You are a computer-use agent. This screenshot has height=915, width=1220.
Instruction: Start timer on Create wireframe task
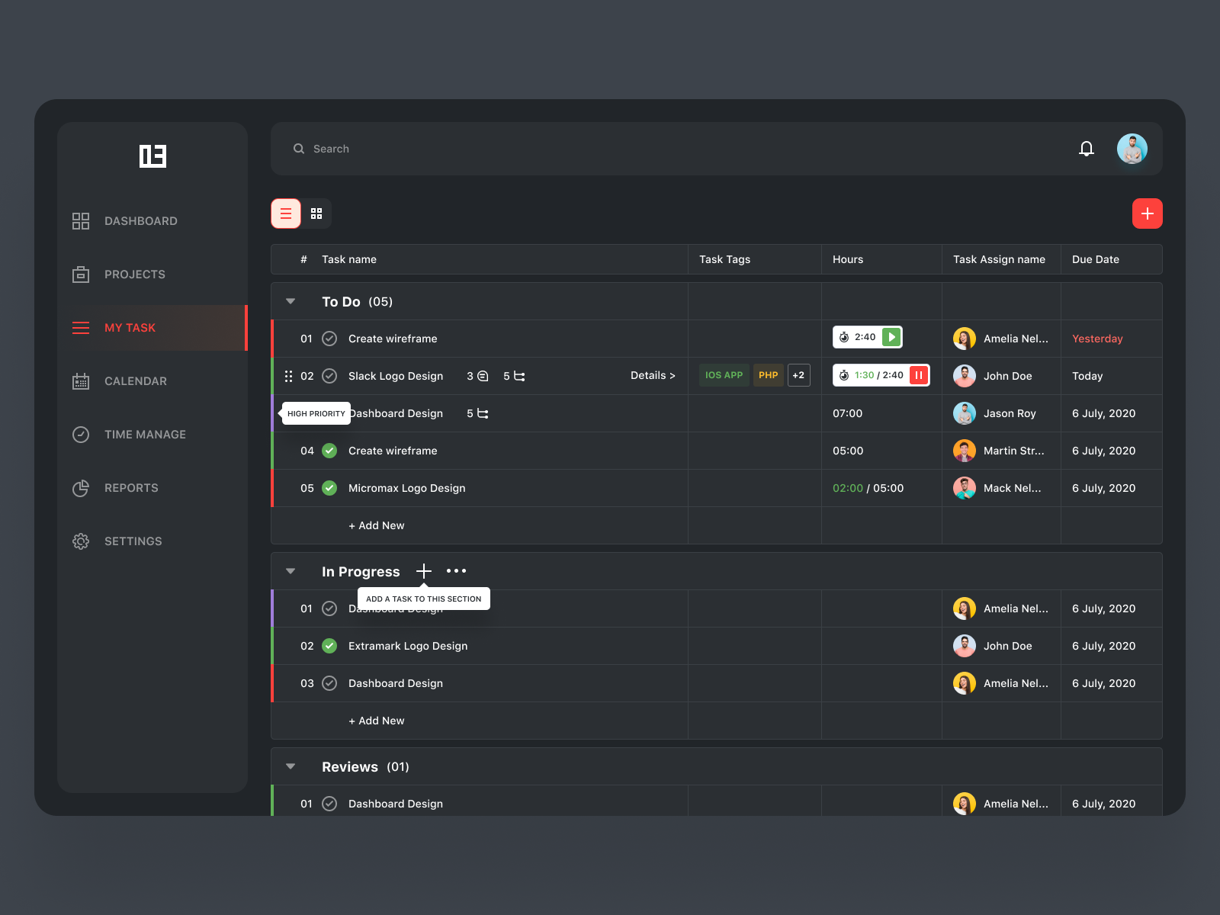click(891, 337)
